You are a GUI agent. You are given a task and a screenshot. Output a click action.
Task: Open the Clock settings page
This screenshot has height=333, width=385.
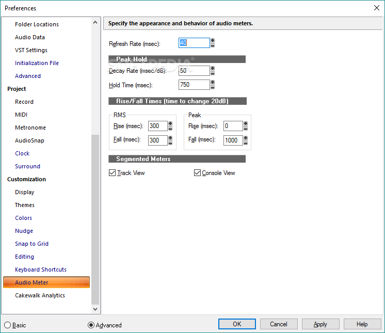click(x=22, y=153)
